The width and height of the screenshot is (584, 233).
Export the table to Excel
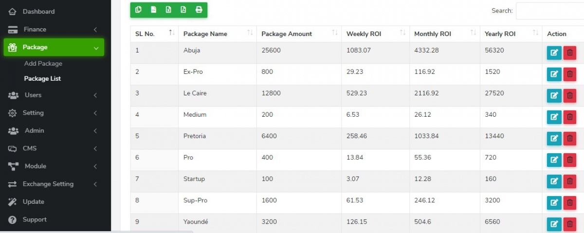tap(168, 10)
